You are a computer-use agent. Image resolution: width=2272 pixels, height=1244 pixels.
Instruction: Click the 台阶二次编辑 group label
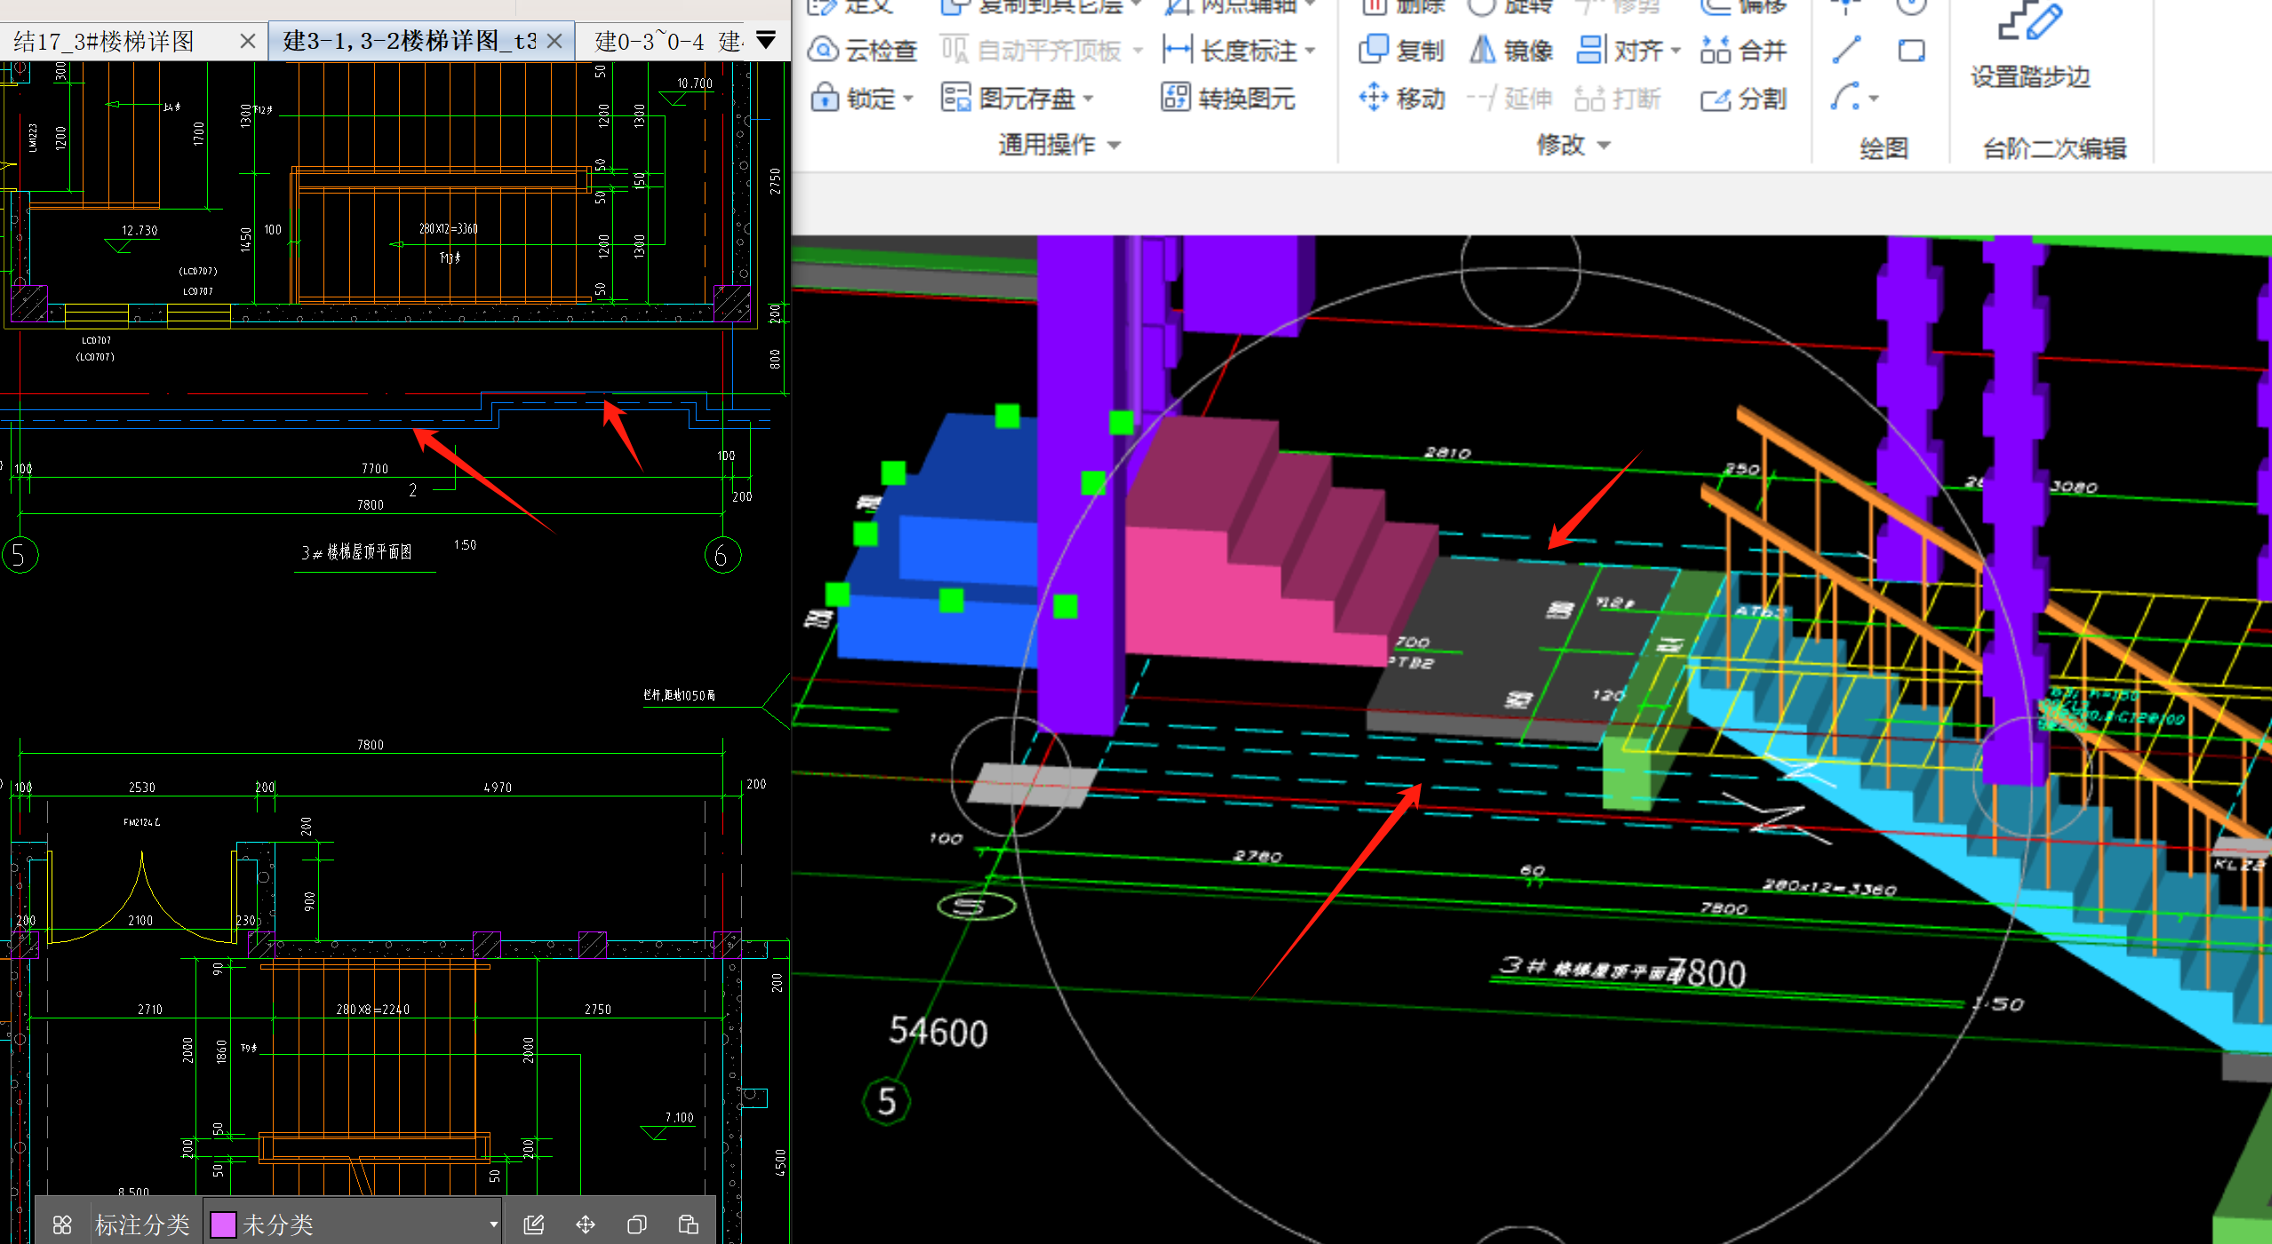tap(2054, 147)
